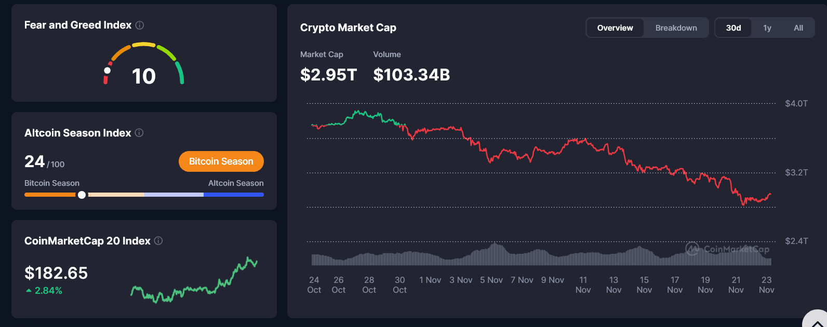Viewport: 827px width, 327px height.
Task: Click the Altcoin Season label below the slider
Action: 236,183
